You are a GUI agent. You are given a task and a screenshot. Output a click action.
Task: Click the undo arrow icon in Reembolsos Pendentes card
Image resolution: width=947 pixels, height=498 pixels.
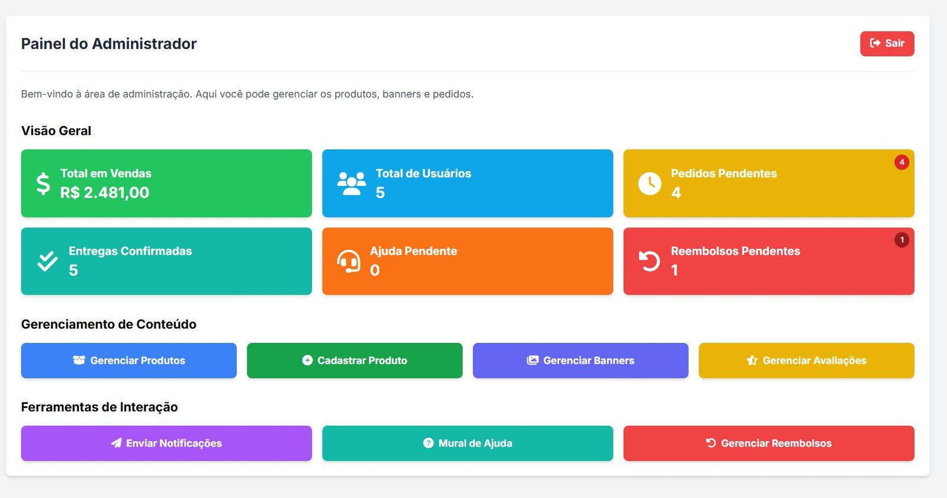[649, 261]
